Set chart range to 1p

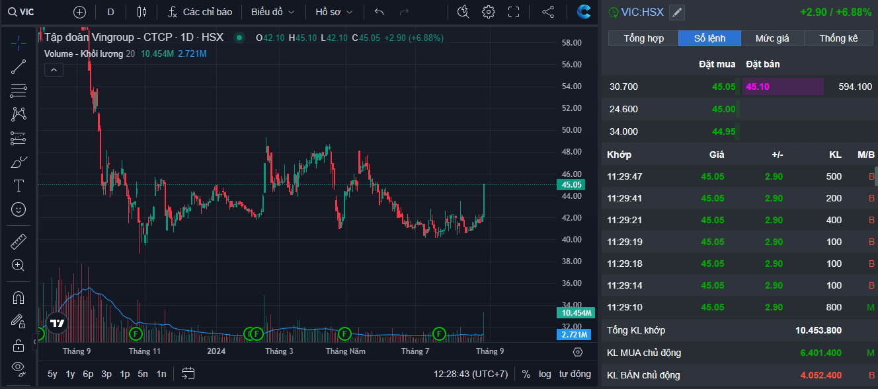124,374
